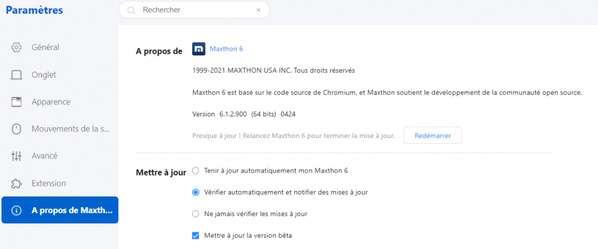Click the Extension puzzle piece icon
The height and width of the screenshot is (249, 598).
click(x=17, y=183)
